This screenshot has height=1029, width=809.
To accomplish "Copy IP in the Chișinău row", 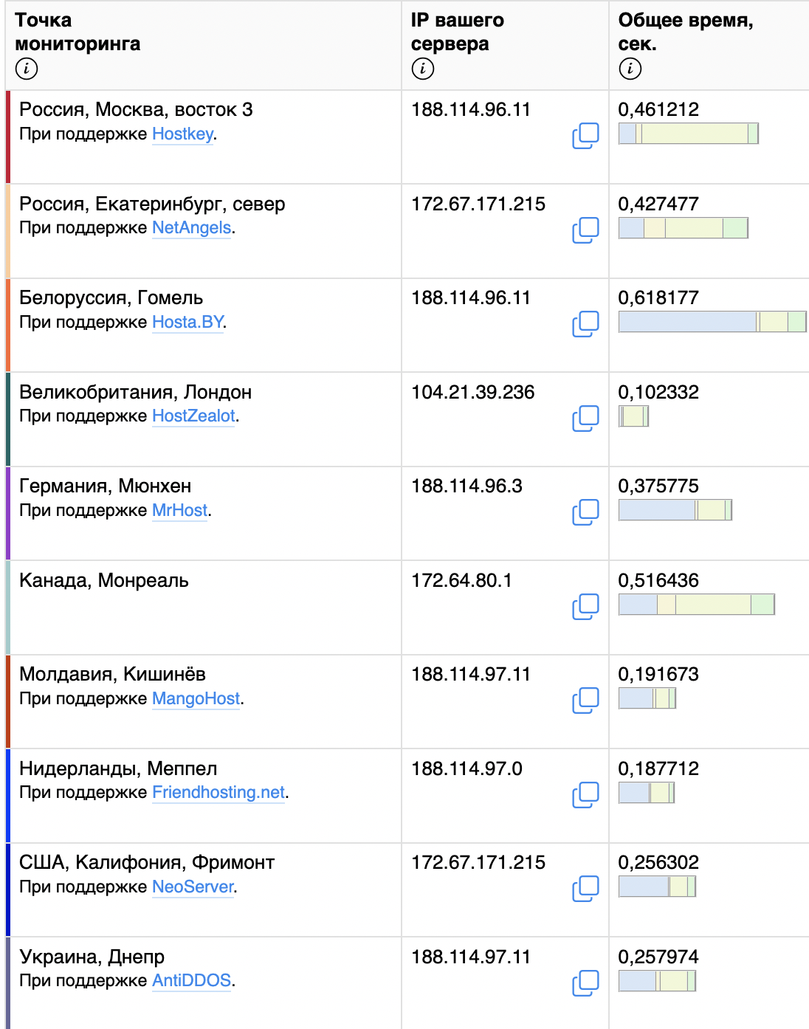I will pos(585,701).
